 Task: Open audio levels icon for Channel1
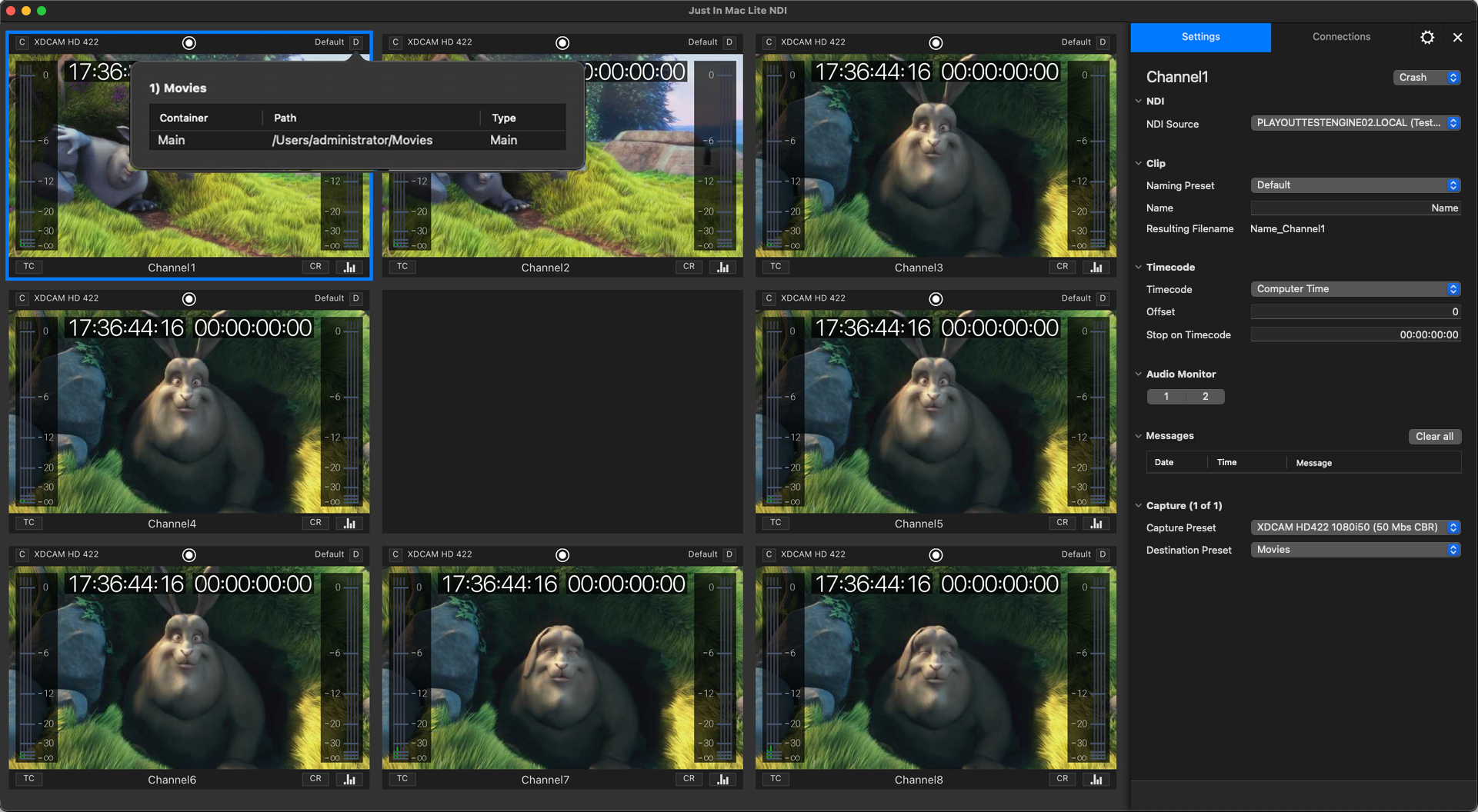[349, 267]
